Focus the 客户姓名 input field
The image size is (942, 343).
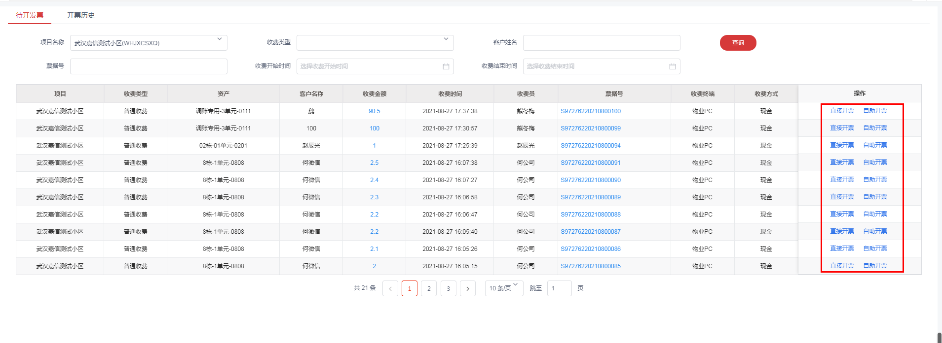(601, 43)
